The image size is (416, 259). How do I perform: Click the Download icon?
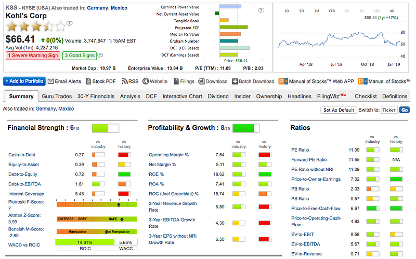pos(201,81)
